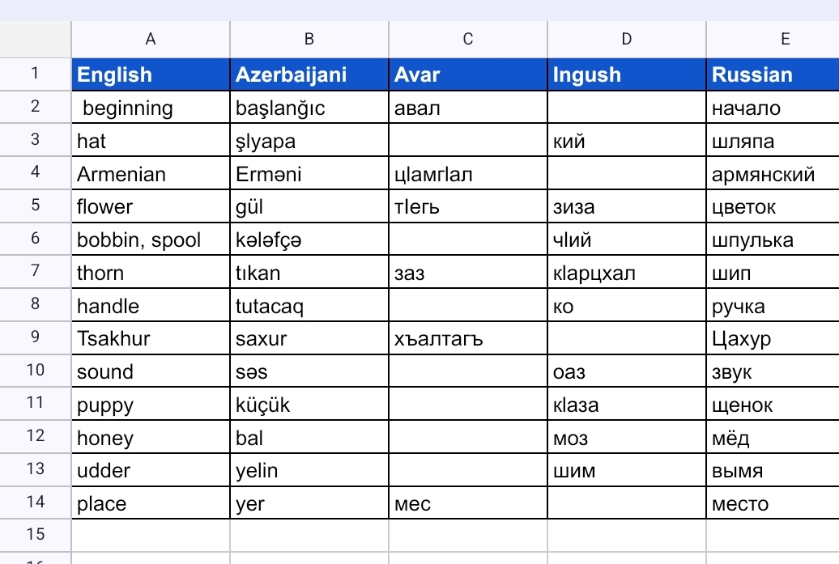Screen dimensions: 839x564
Task: Select column C header
Action: point(468,39)
